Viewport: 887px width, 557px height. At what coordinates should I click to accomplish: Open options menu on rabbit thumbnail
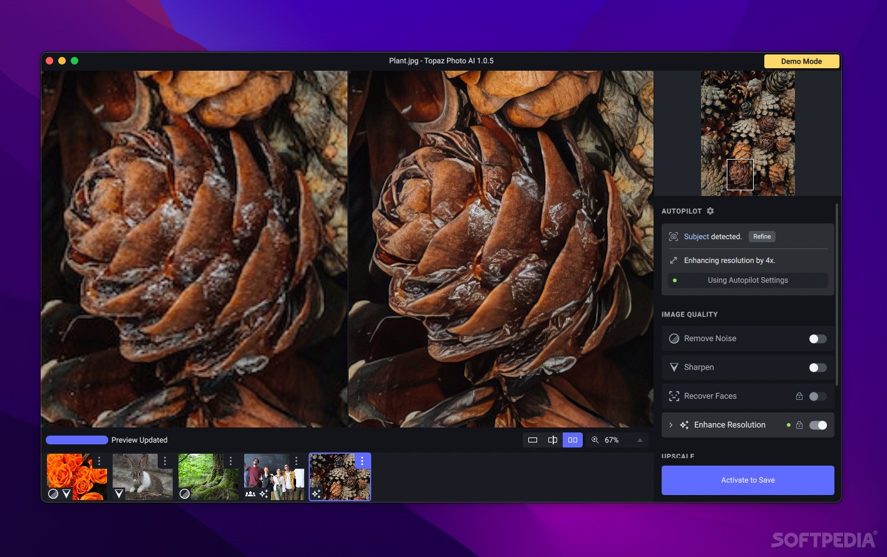pyautogui.click(x=165, y=461)
